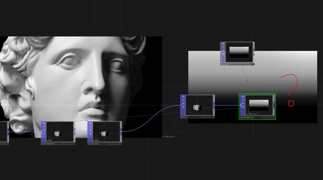This screenshot has height=180, width=323.
Task: Toggle the bypass flag on normalize1 node
Action: click(x=90, y=130)
